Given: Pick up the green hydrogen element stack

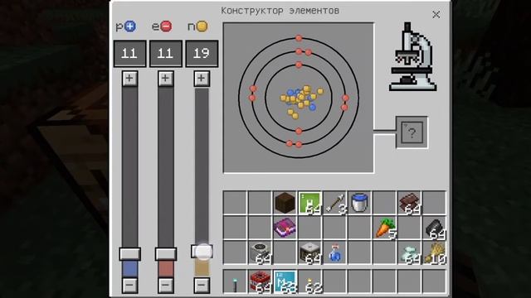Looking at the screenshot, I should 309,203.
